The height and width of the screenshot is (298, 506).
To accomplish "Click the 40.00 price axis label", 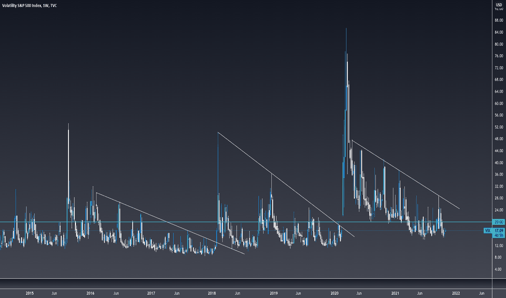I will tap(498, 163).
